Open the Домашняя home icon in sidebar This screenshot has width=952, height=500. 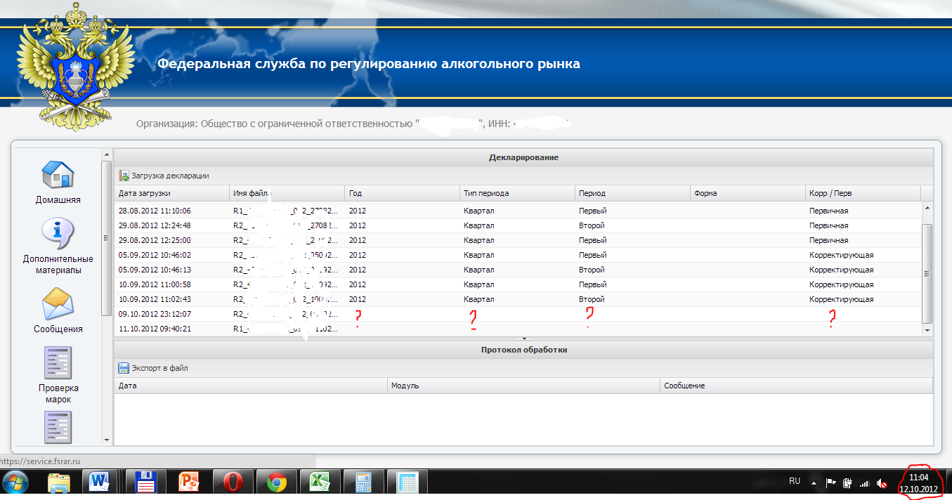pyautogui.click(x=58, y=176)
